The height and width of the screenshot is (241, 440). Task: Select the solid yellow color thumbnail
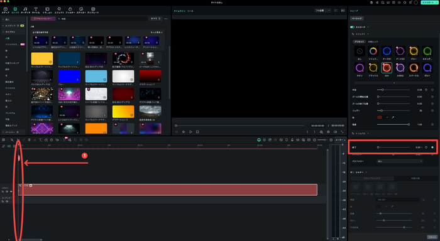click(42, 58)
